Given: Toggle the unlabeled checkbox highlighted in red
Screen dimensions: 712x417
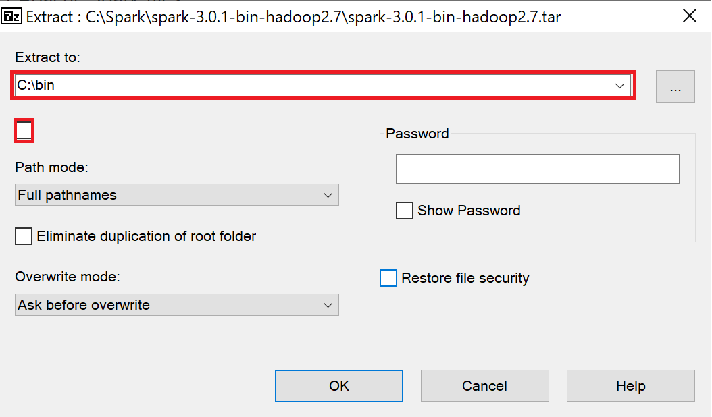Looking at the screenshot, I should coord(23,130).
